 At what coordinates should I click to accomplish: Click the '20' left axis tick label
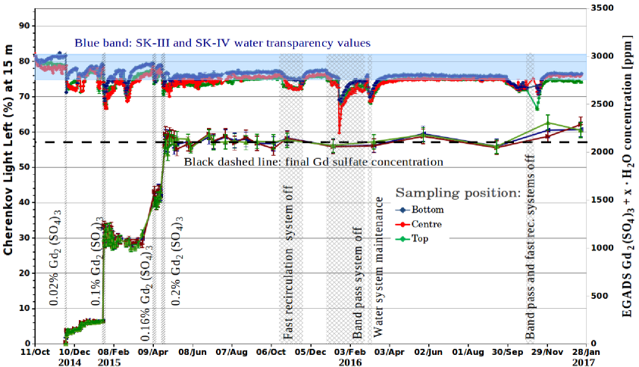click(x=25, y=273)
